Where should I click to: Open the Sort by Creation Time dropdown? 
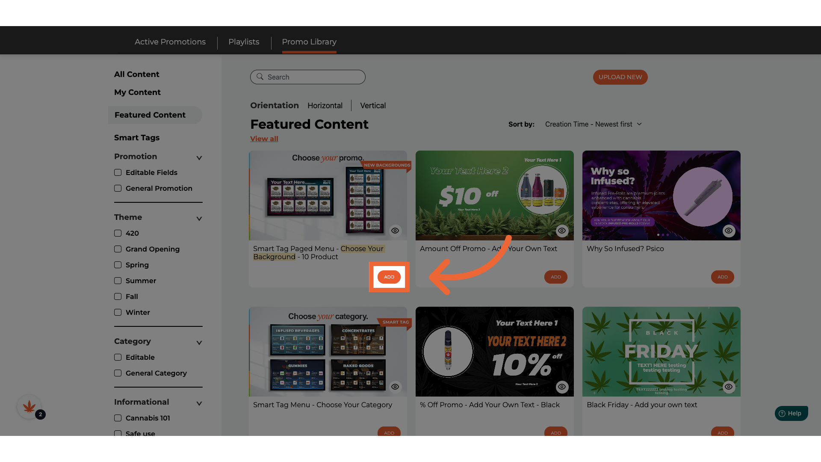point(593,124)
